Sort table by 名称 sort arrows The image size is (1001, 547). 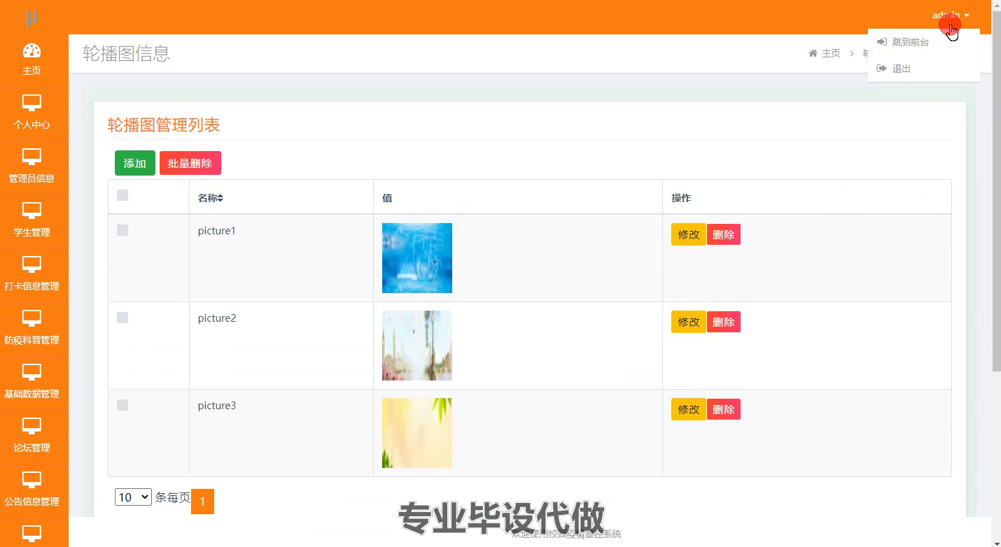coord(220,199)
